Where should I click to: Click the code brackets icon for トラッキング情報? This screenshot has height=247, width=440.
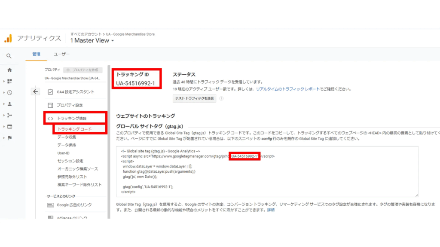(x=50, y=119)
